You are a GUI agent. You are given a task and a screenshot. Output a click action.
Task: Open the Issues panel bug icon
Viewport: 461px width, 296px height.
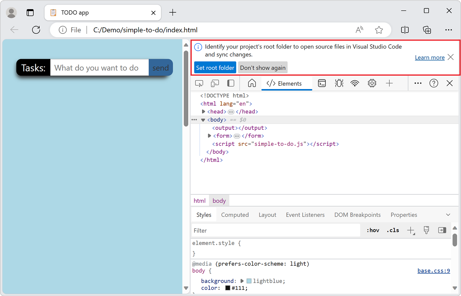tap(339, 83)
